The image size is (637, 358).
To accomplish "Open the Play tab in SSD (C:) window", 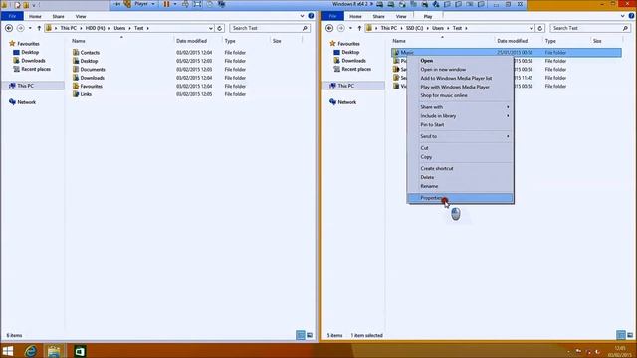I will click(x=428, y=16).
